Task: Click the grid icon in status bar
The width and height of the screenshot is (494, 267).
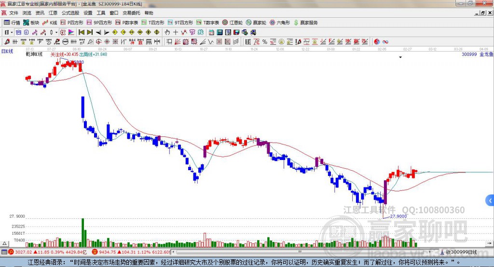Action: (x=4, y=252)
